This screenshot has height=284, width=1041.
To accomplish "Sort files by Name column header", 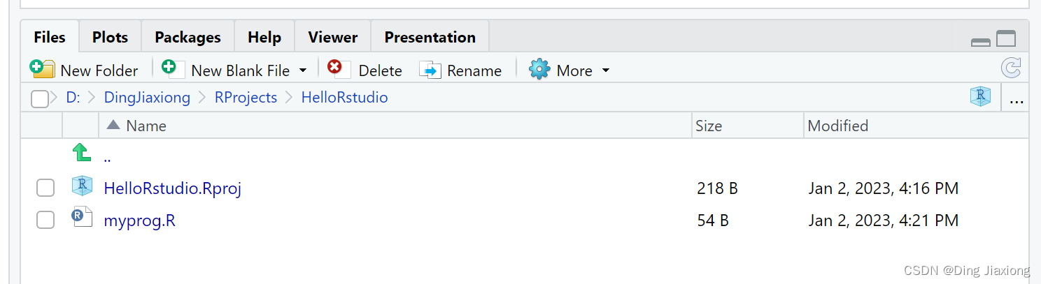I will click(146, 126).
